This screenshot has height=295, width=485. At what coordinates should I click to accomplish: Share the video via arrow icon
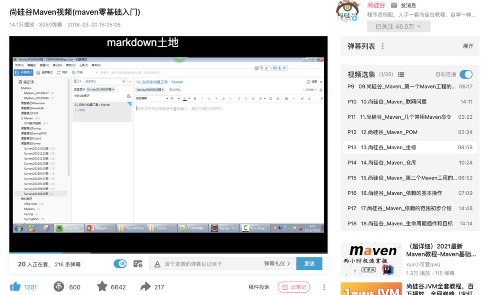pyautogui.click(x=145, y=286)
